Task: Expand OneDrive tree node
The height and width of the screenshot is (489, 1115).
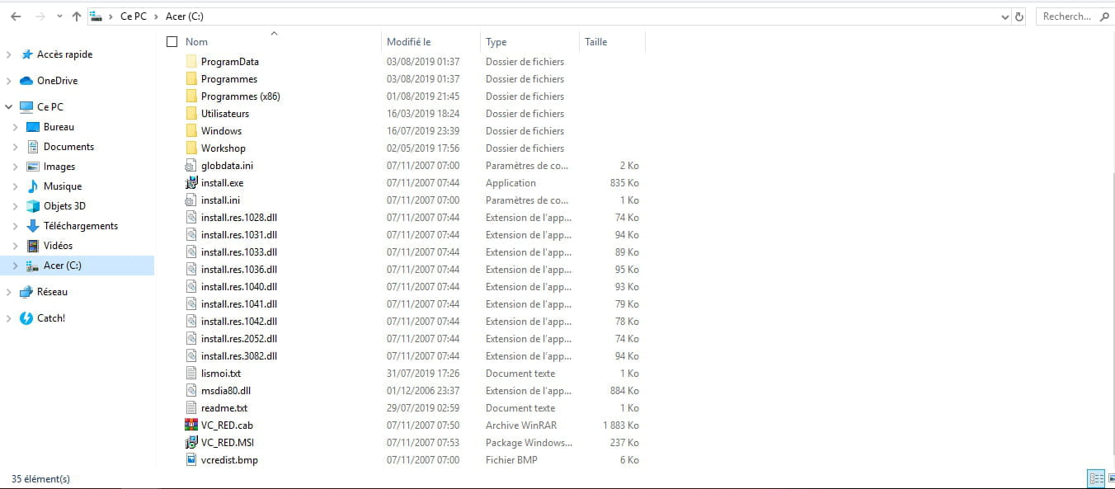Action: pos(9,81)
